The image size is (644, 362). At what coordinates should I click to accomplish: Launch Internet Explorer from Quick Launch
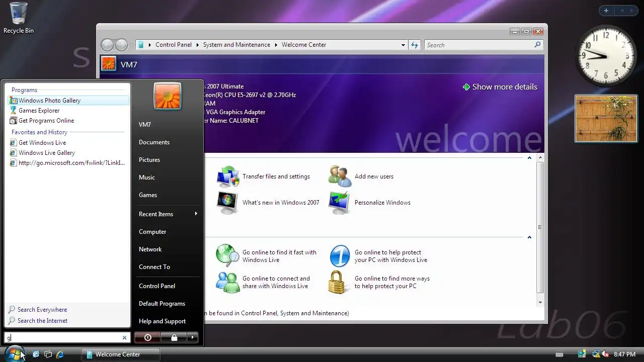point(60,354)
